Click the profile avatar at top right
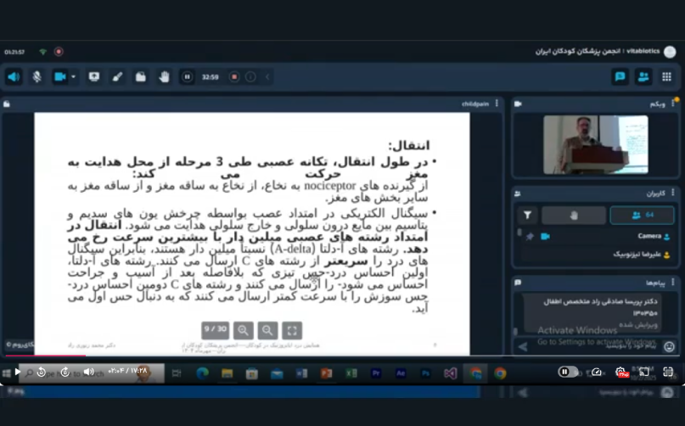This screenshot has width=685, height=426. [670, 52]
